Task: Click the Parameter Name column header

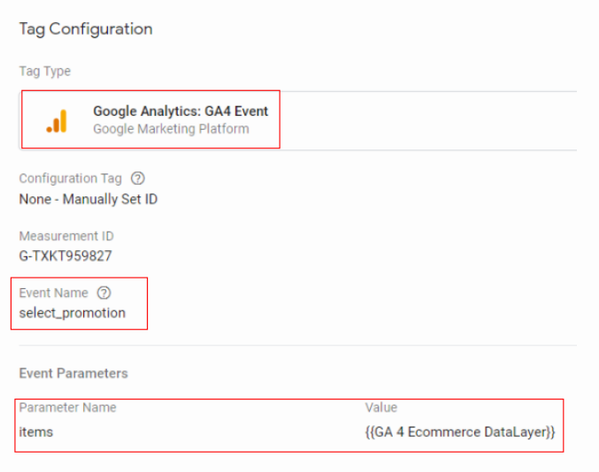Action: click(x=67, y=407)
